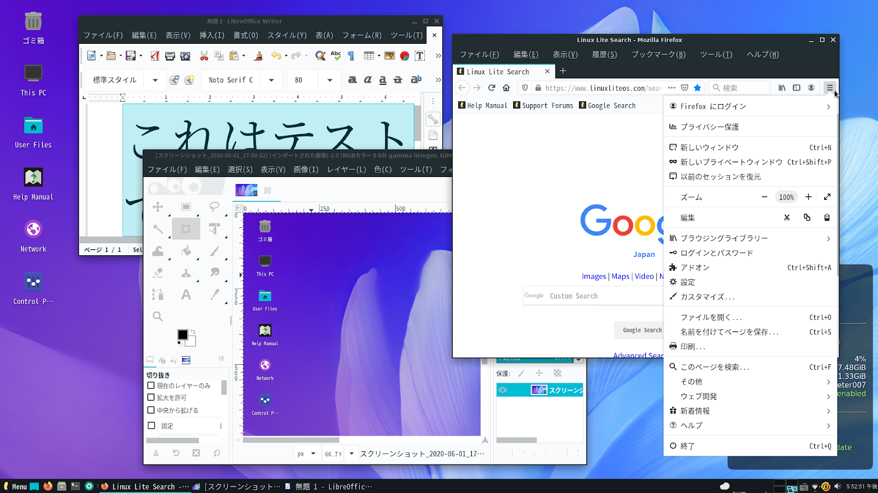Open the font size 80 dropdown

pos(330,80)
